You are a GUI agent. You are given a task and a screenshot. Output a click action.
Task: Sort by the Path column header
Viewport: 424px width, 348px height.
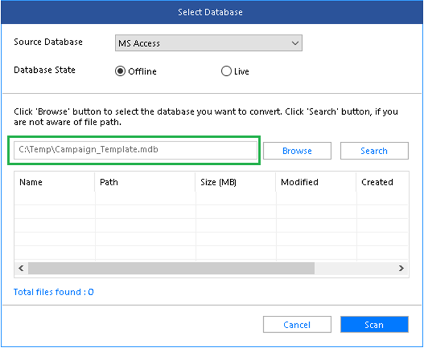point(145,182)
